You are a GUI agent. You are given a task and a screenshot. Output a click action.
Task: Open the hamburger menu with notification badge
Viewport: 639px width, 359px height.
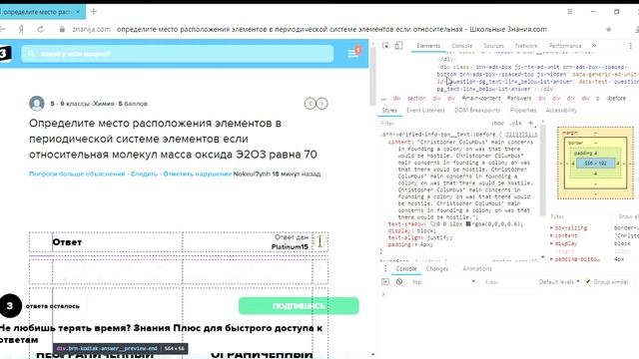pyautogui.click(x=353, y=53)
